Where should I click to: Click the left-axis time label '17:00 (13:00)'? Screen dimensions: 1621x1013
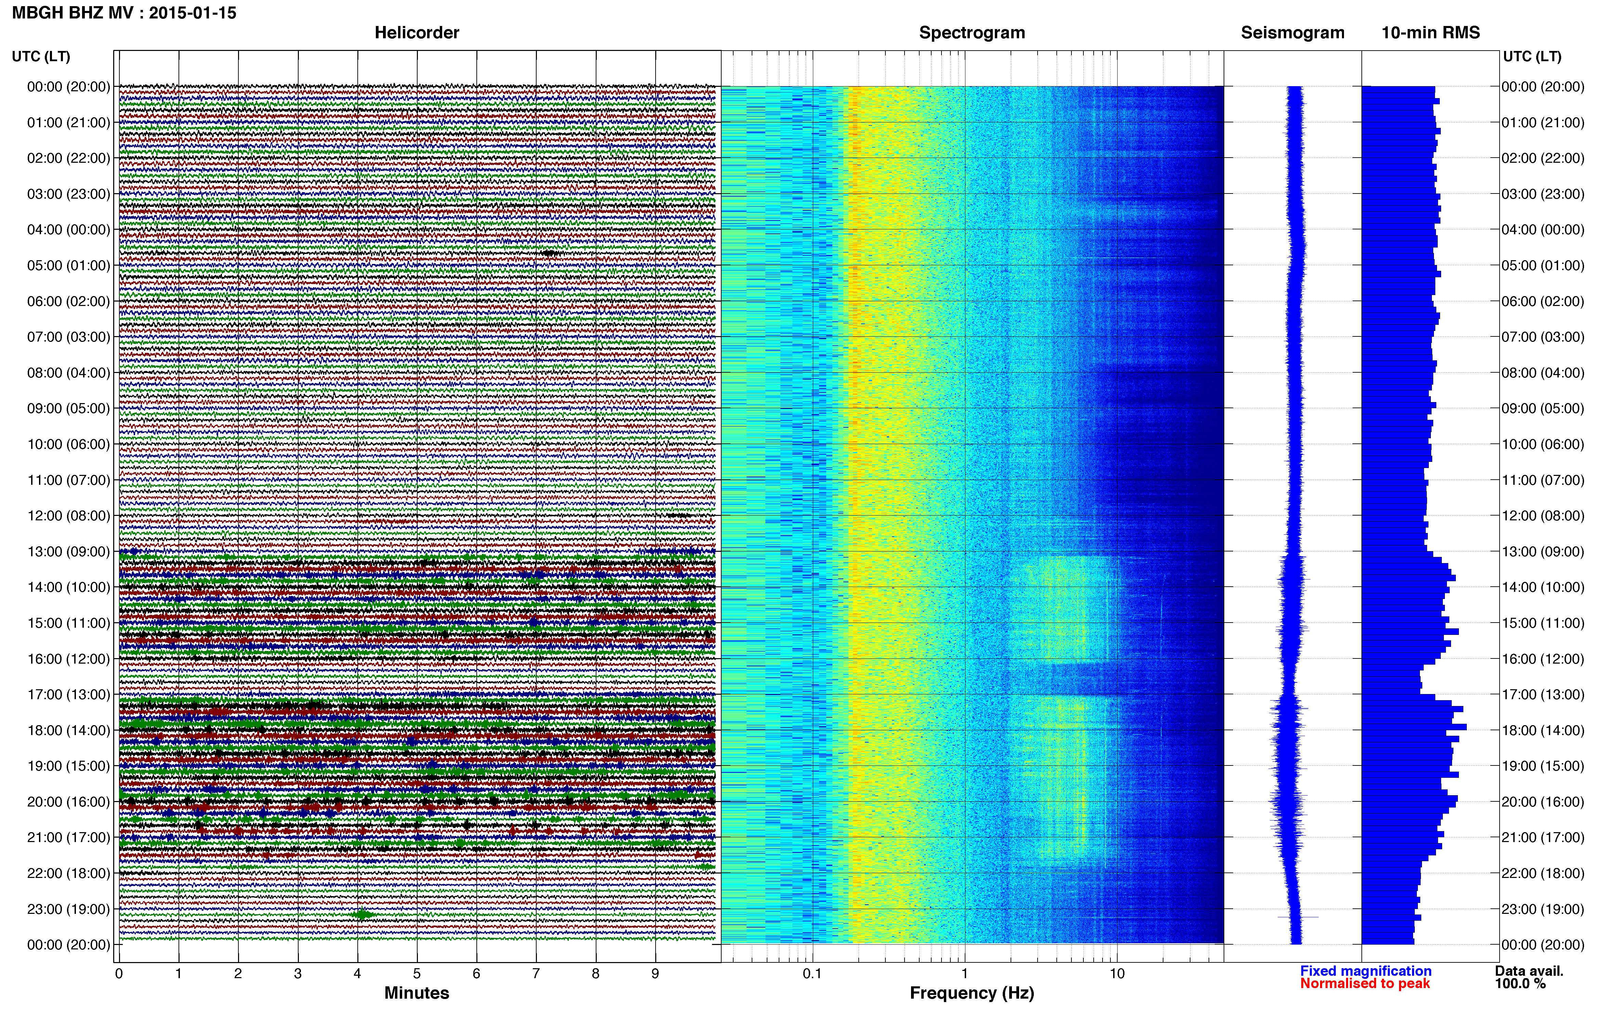click(68, 695)
